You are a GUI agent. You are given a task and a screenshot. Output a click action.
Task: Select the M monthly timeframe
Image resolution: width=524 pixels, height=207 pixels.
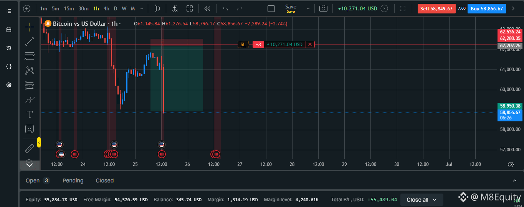pos(133,8)
